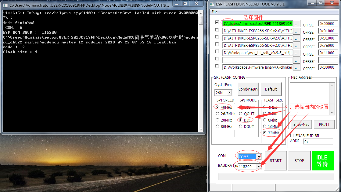Select the 80MHz SPI speed option
The height and width of the screenshot is (192, 341).
(x=217, y=126)
